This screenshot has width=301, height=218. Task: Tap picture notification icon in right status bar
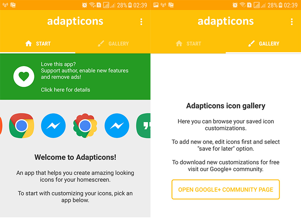click(x=156, y=5)
